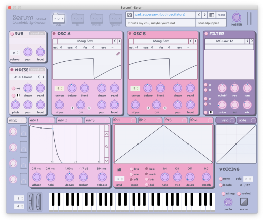The height and width of the screenshot is (221, 264).
Task: Click the OSC B level knob
Action: coord(190,105)
